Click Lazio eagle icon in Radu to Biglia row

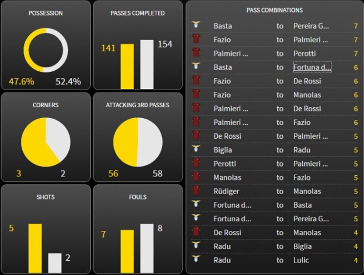(196, 245)
